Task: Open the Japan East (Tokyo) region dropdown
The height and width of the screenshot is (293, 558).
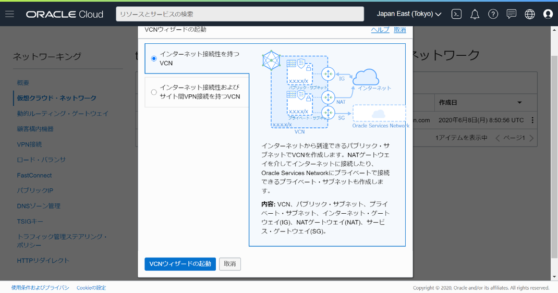Action: (x=409, y=14)
